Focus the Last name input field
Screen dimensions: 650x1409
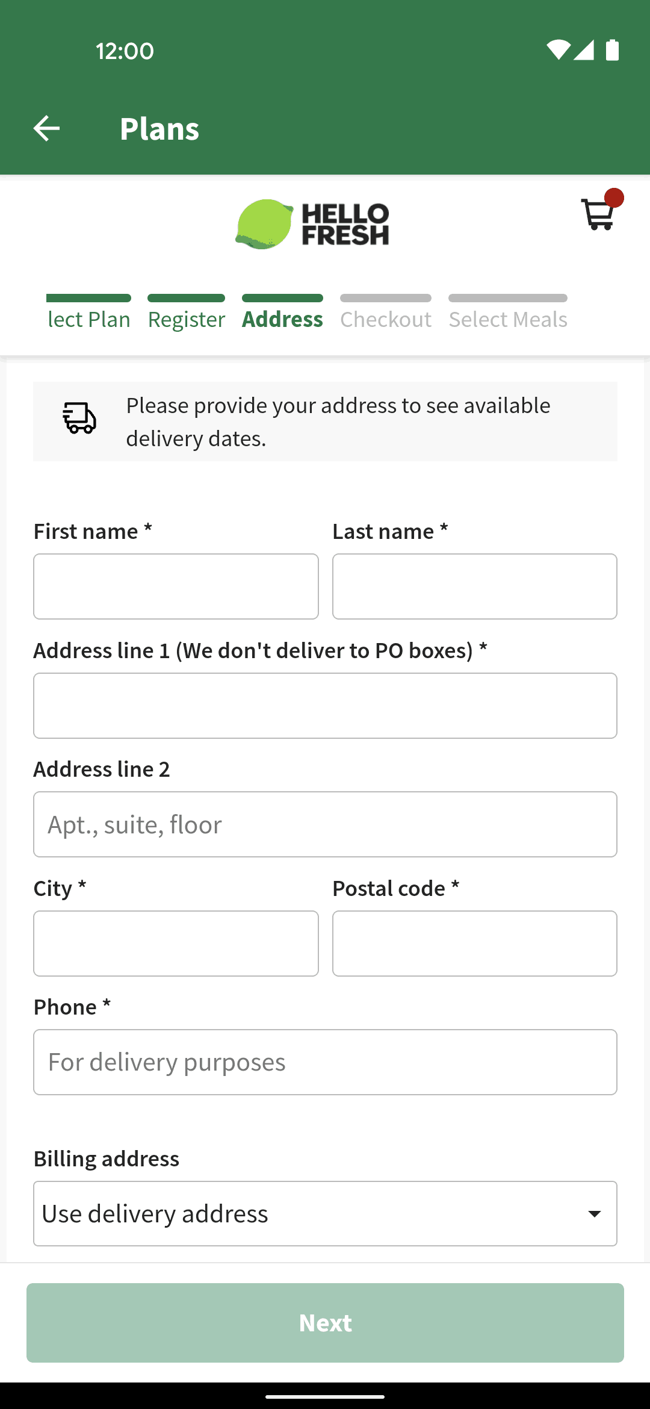click(x=475, y=586)
